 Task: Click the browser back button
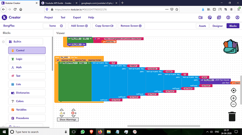pyautogui.click(x=4, y=9)
